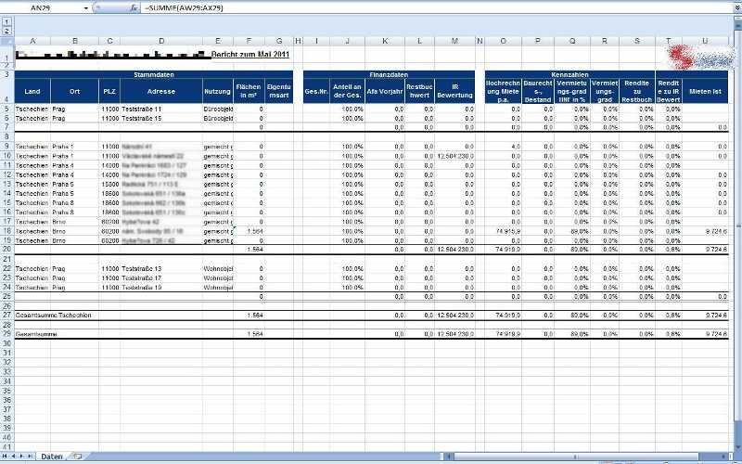Expand the formula bar using right-edge arrow
Viewport: 742px width, 464px height.
[x=737, y=8]
